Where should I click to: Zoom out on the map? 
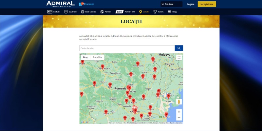pyautogui.click(x=179, y=118)
